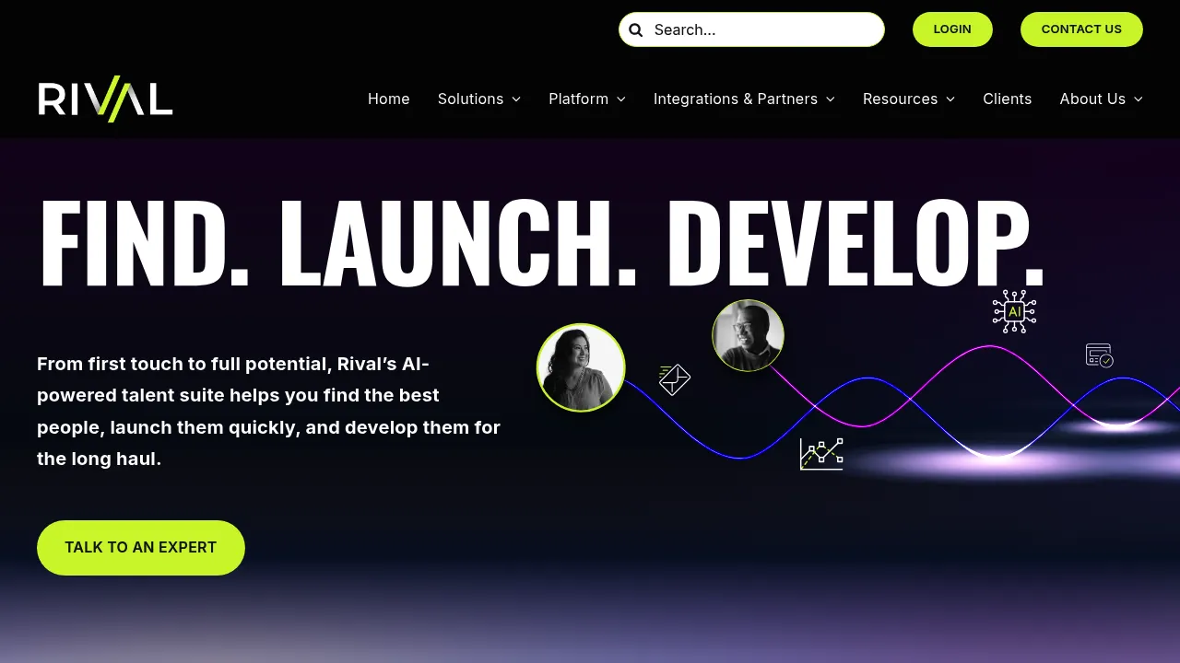Click the Rival logo
Viewport: 1180px width, 663px height.
click(105, 99)
